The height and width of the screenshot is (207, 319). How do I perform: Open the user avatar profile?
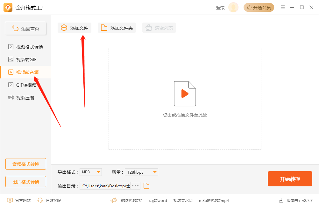pos(233,8)
